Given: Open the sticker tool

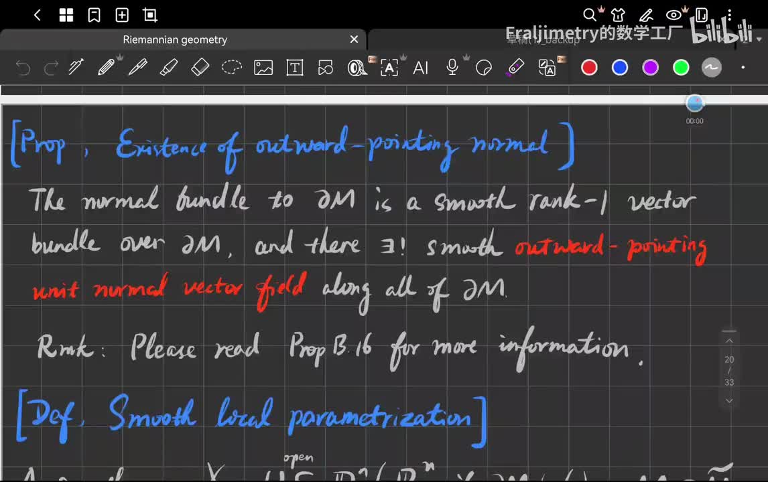Looking at the screenshot, I should [483, 68].
